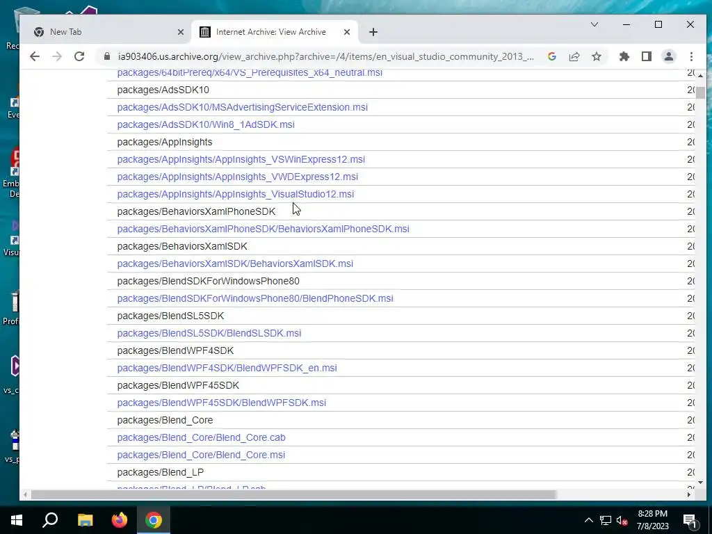712x534 pixels.
Task: Open BehaviorsXamlSDK.msi link
Action: tap(235, 264)
